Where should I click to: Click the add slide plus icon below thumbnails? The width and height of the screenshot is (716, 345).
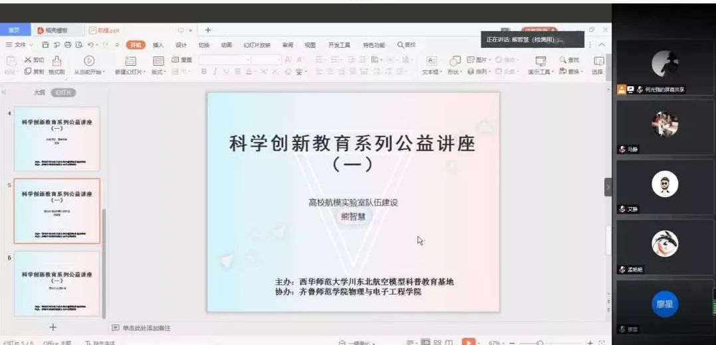coord(53,327)
